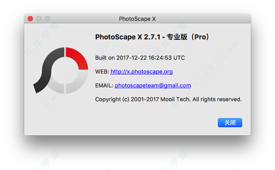Close the window using red button
Viewport: 275px width, 170px height.
30,19
